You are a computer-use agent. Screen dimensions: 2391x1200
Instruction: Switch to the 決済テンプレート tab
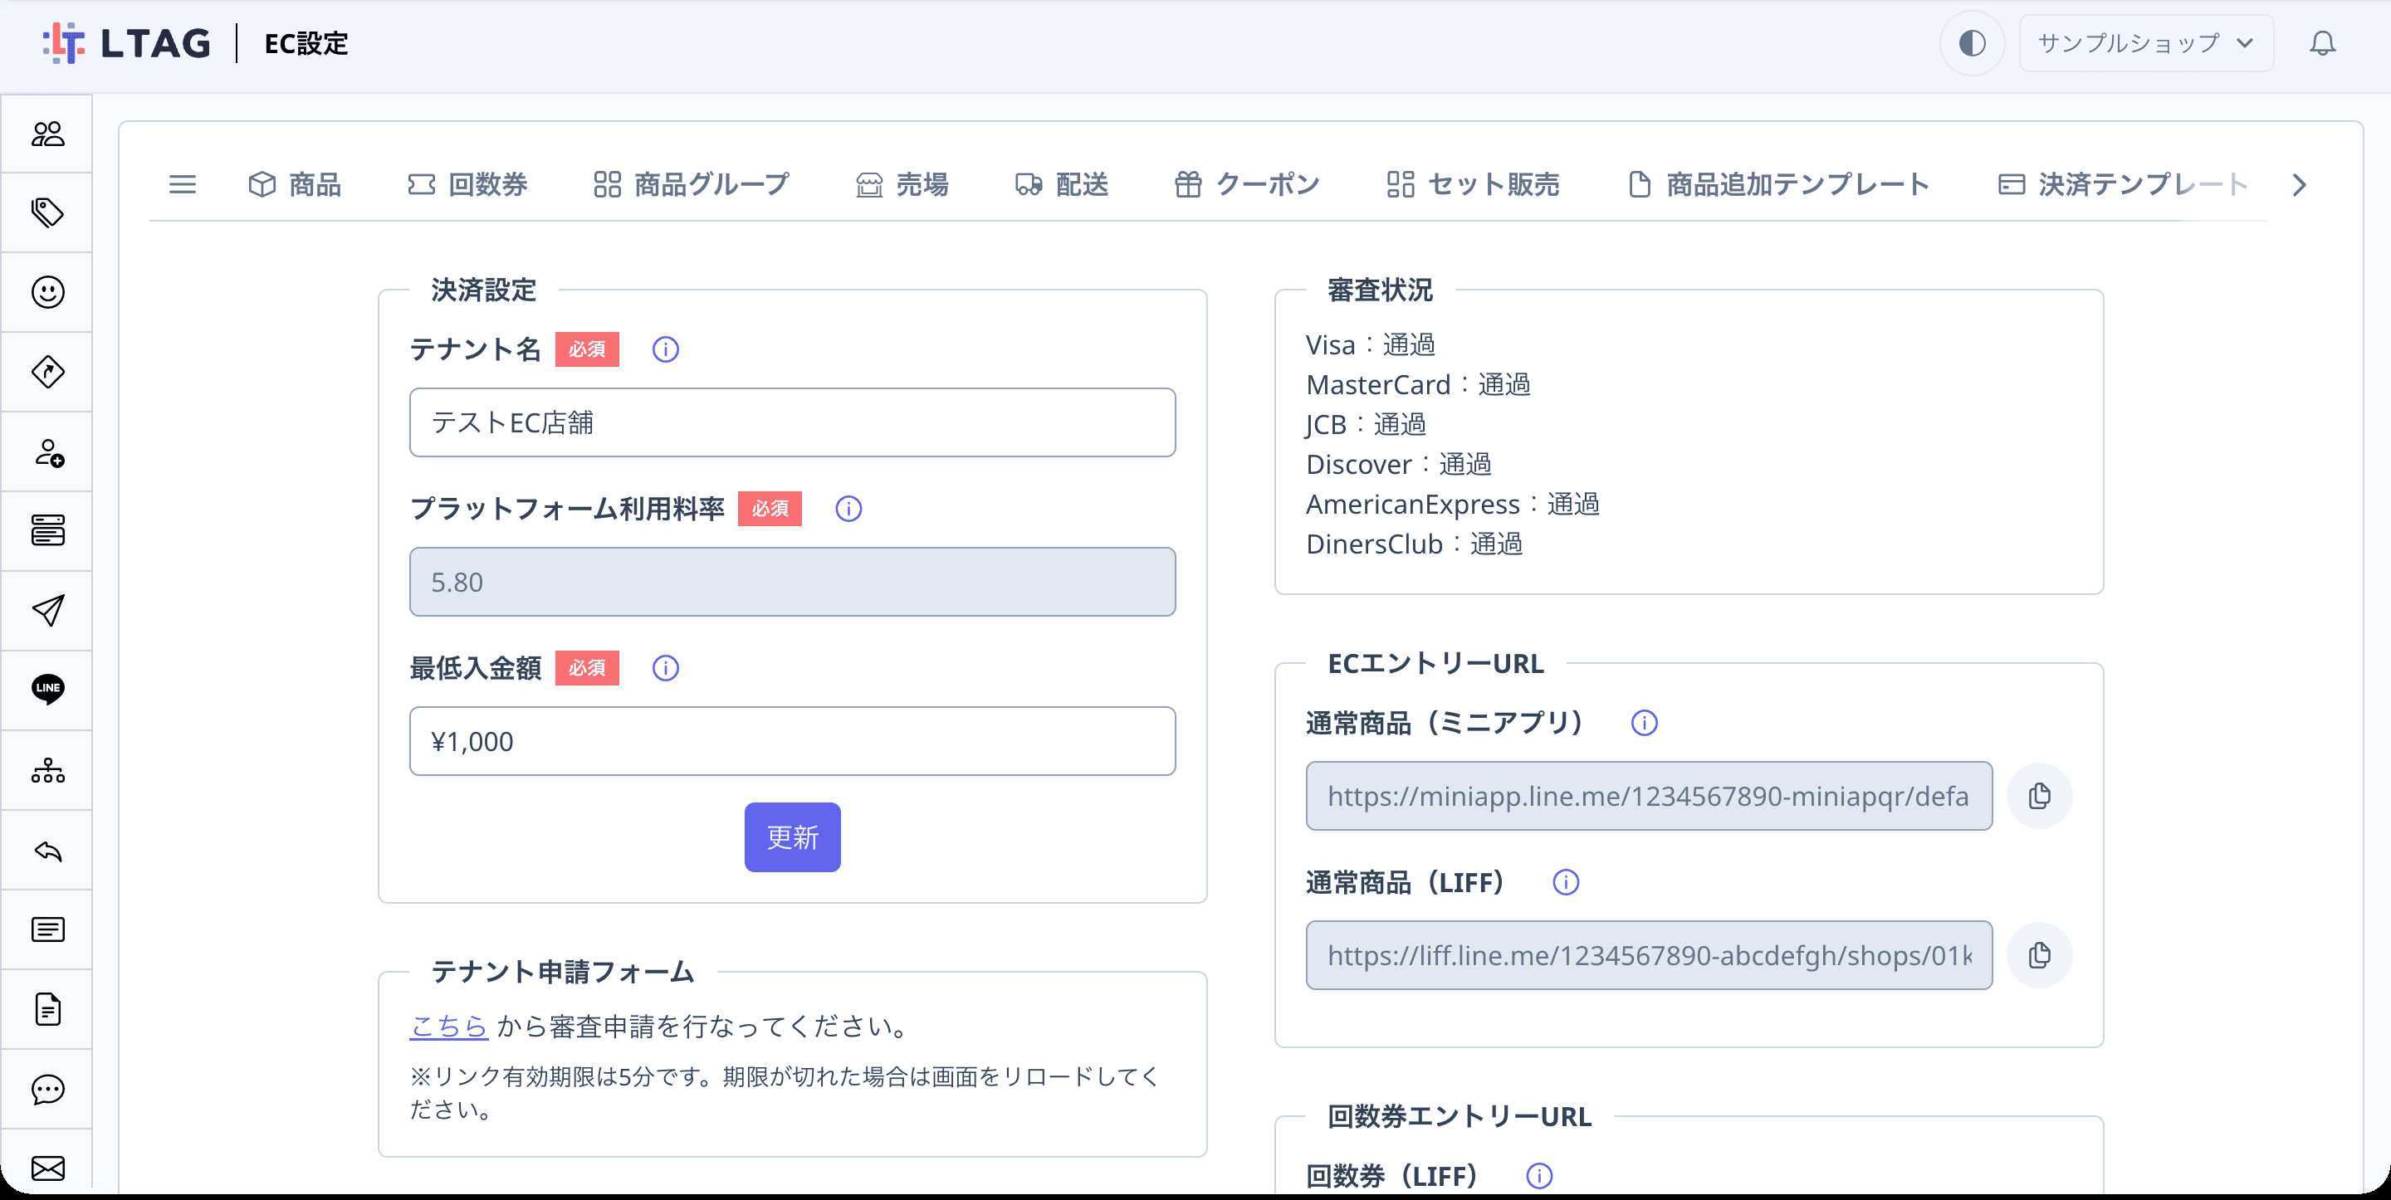click(2124, 185)
